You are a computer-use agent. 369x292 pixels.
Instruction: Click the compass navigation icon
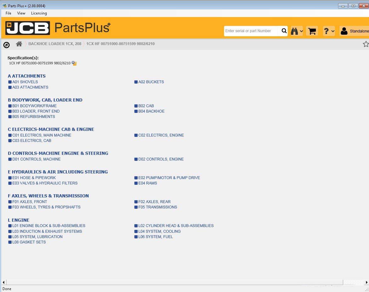[7, 45]
